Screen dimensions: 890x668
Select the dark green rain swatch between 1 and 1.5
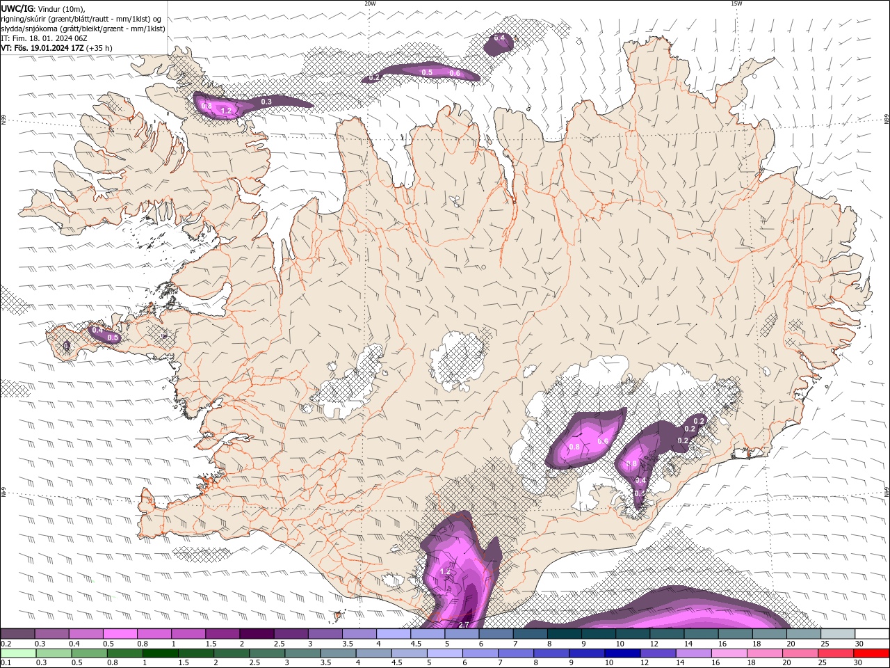click(x=160, y=653)
